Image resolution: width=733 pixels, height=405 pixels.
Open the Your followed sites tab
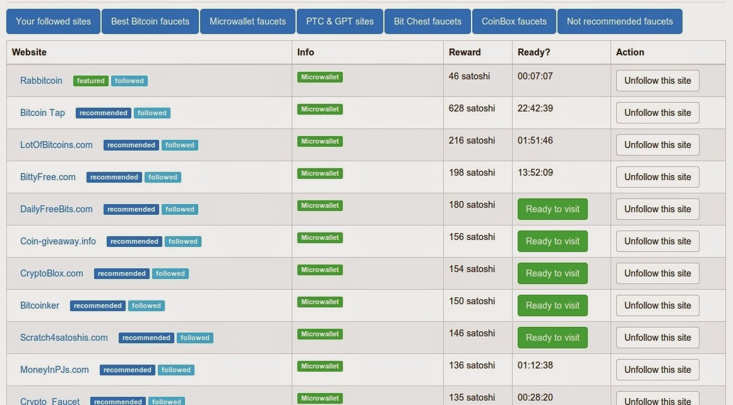[53, 21]
